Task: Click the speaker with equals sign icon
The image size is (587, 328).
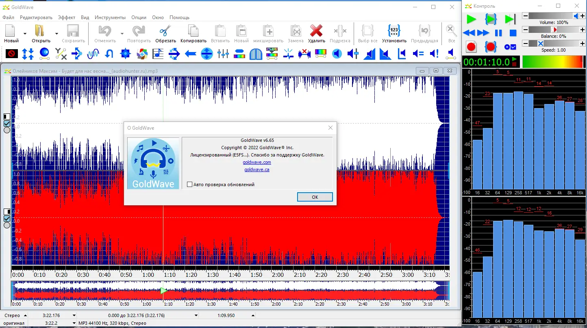Action: point(418,53)
